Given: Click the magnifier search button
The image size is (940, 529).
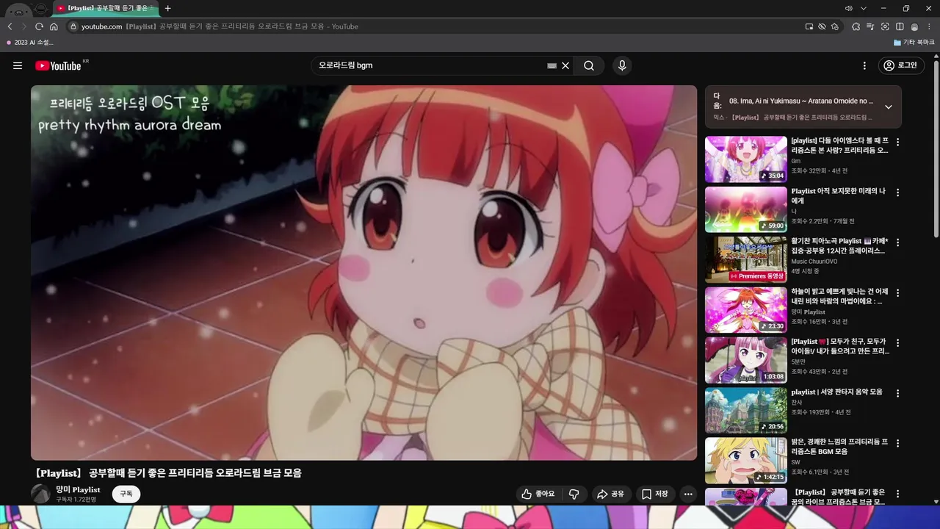Looking at the screenshot, I should (x=589, y=65).
